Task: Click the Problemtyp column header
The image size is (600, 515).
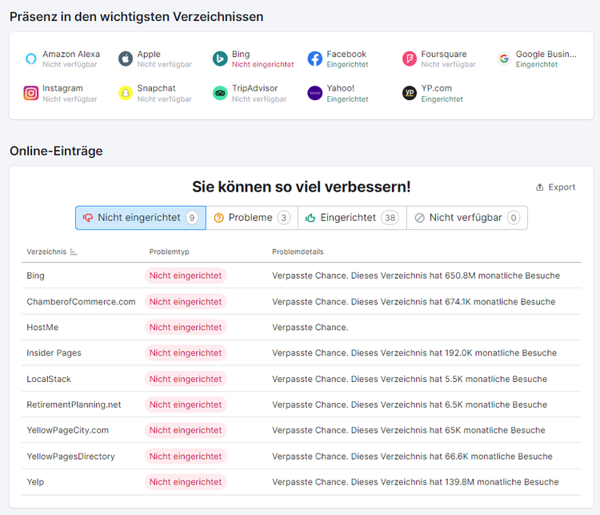Action: (169, 251)
